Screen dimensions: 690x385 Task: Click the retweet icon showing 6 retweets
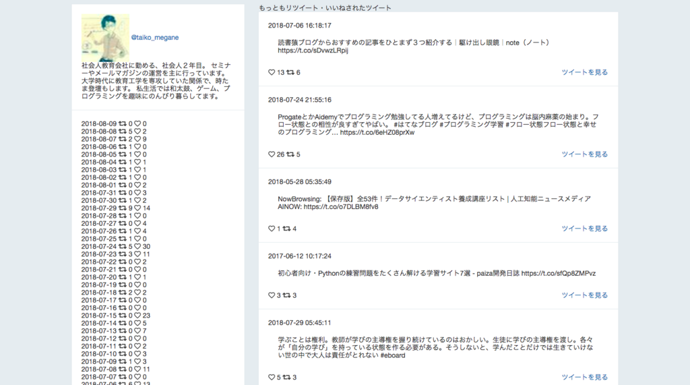pyautogui.click(x=290, y=72)
